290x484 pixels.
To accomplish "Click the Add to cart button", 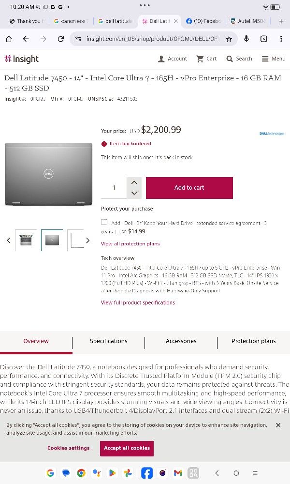I will pyautogui.click(x=189, y=188).
